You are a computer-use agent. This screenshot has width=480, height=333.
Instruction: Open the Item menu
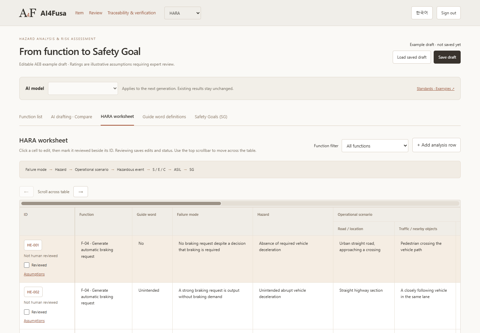pyautogui.click(x=79, y=13)
